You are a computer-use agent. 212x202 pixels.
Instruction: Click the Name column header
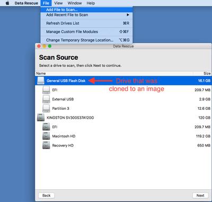point(41,73)
